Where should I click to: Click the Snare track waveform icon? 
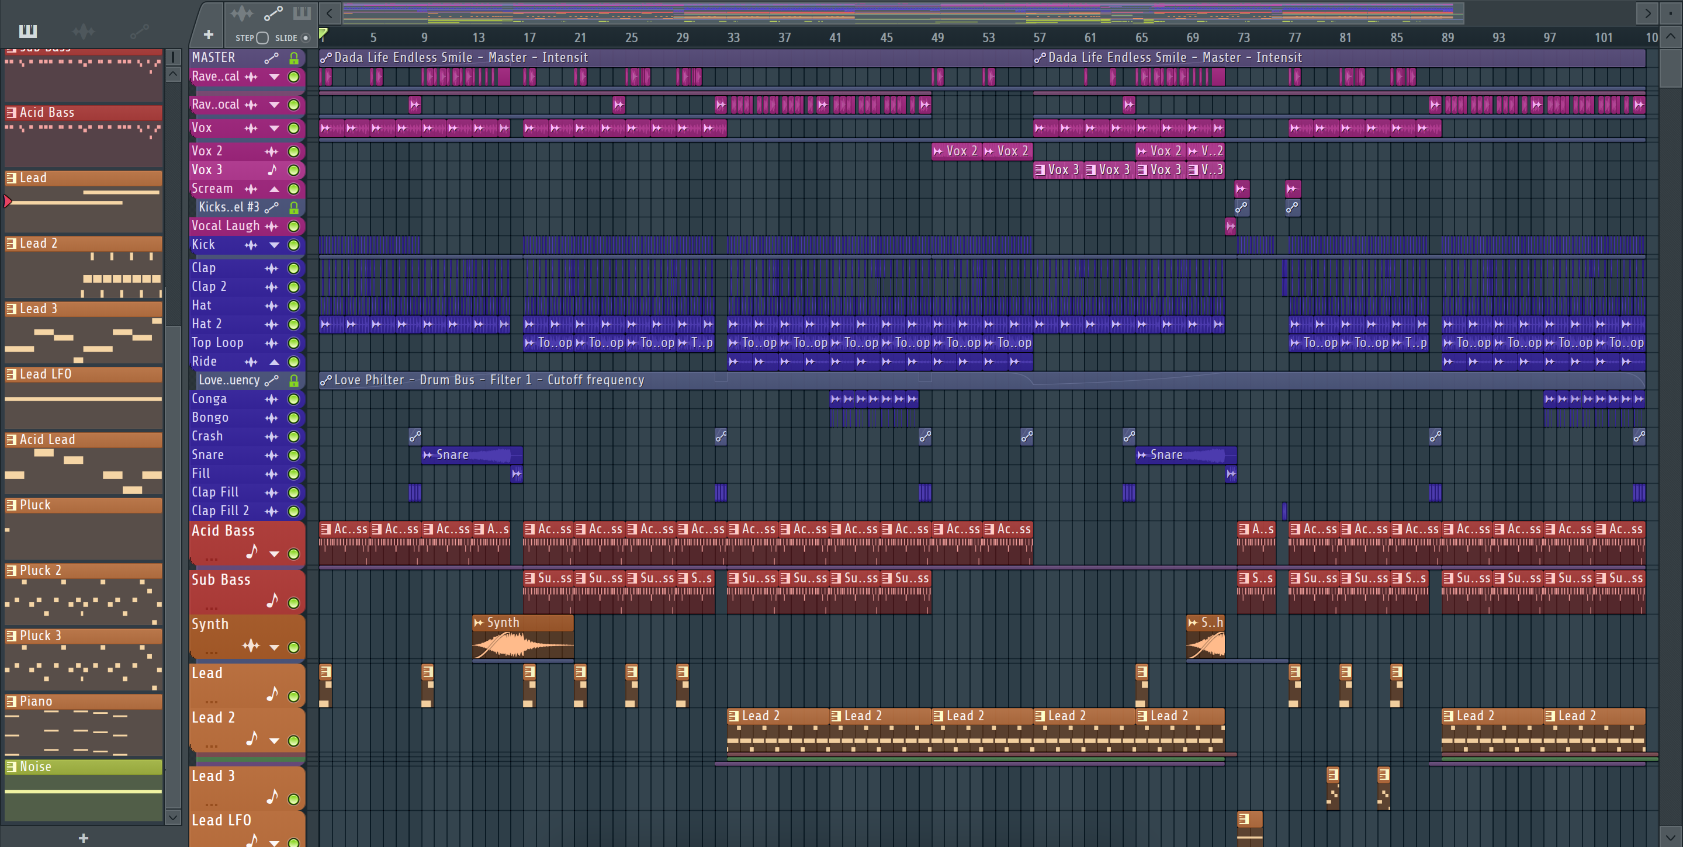271,455
